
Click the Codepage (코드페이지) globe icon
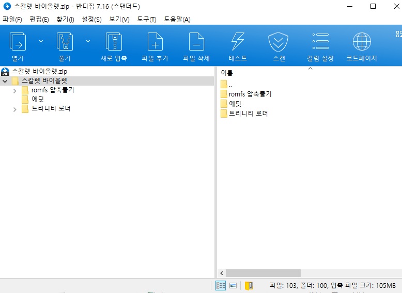coord(362,41)
